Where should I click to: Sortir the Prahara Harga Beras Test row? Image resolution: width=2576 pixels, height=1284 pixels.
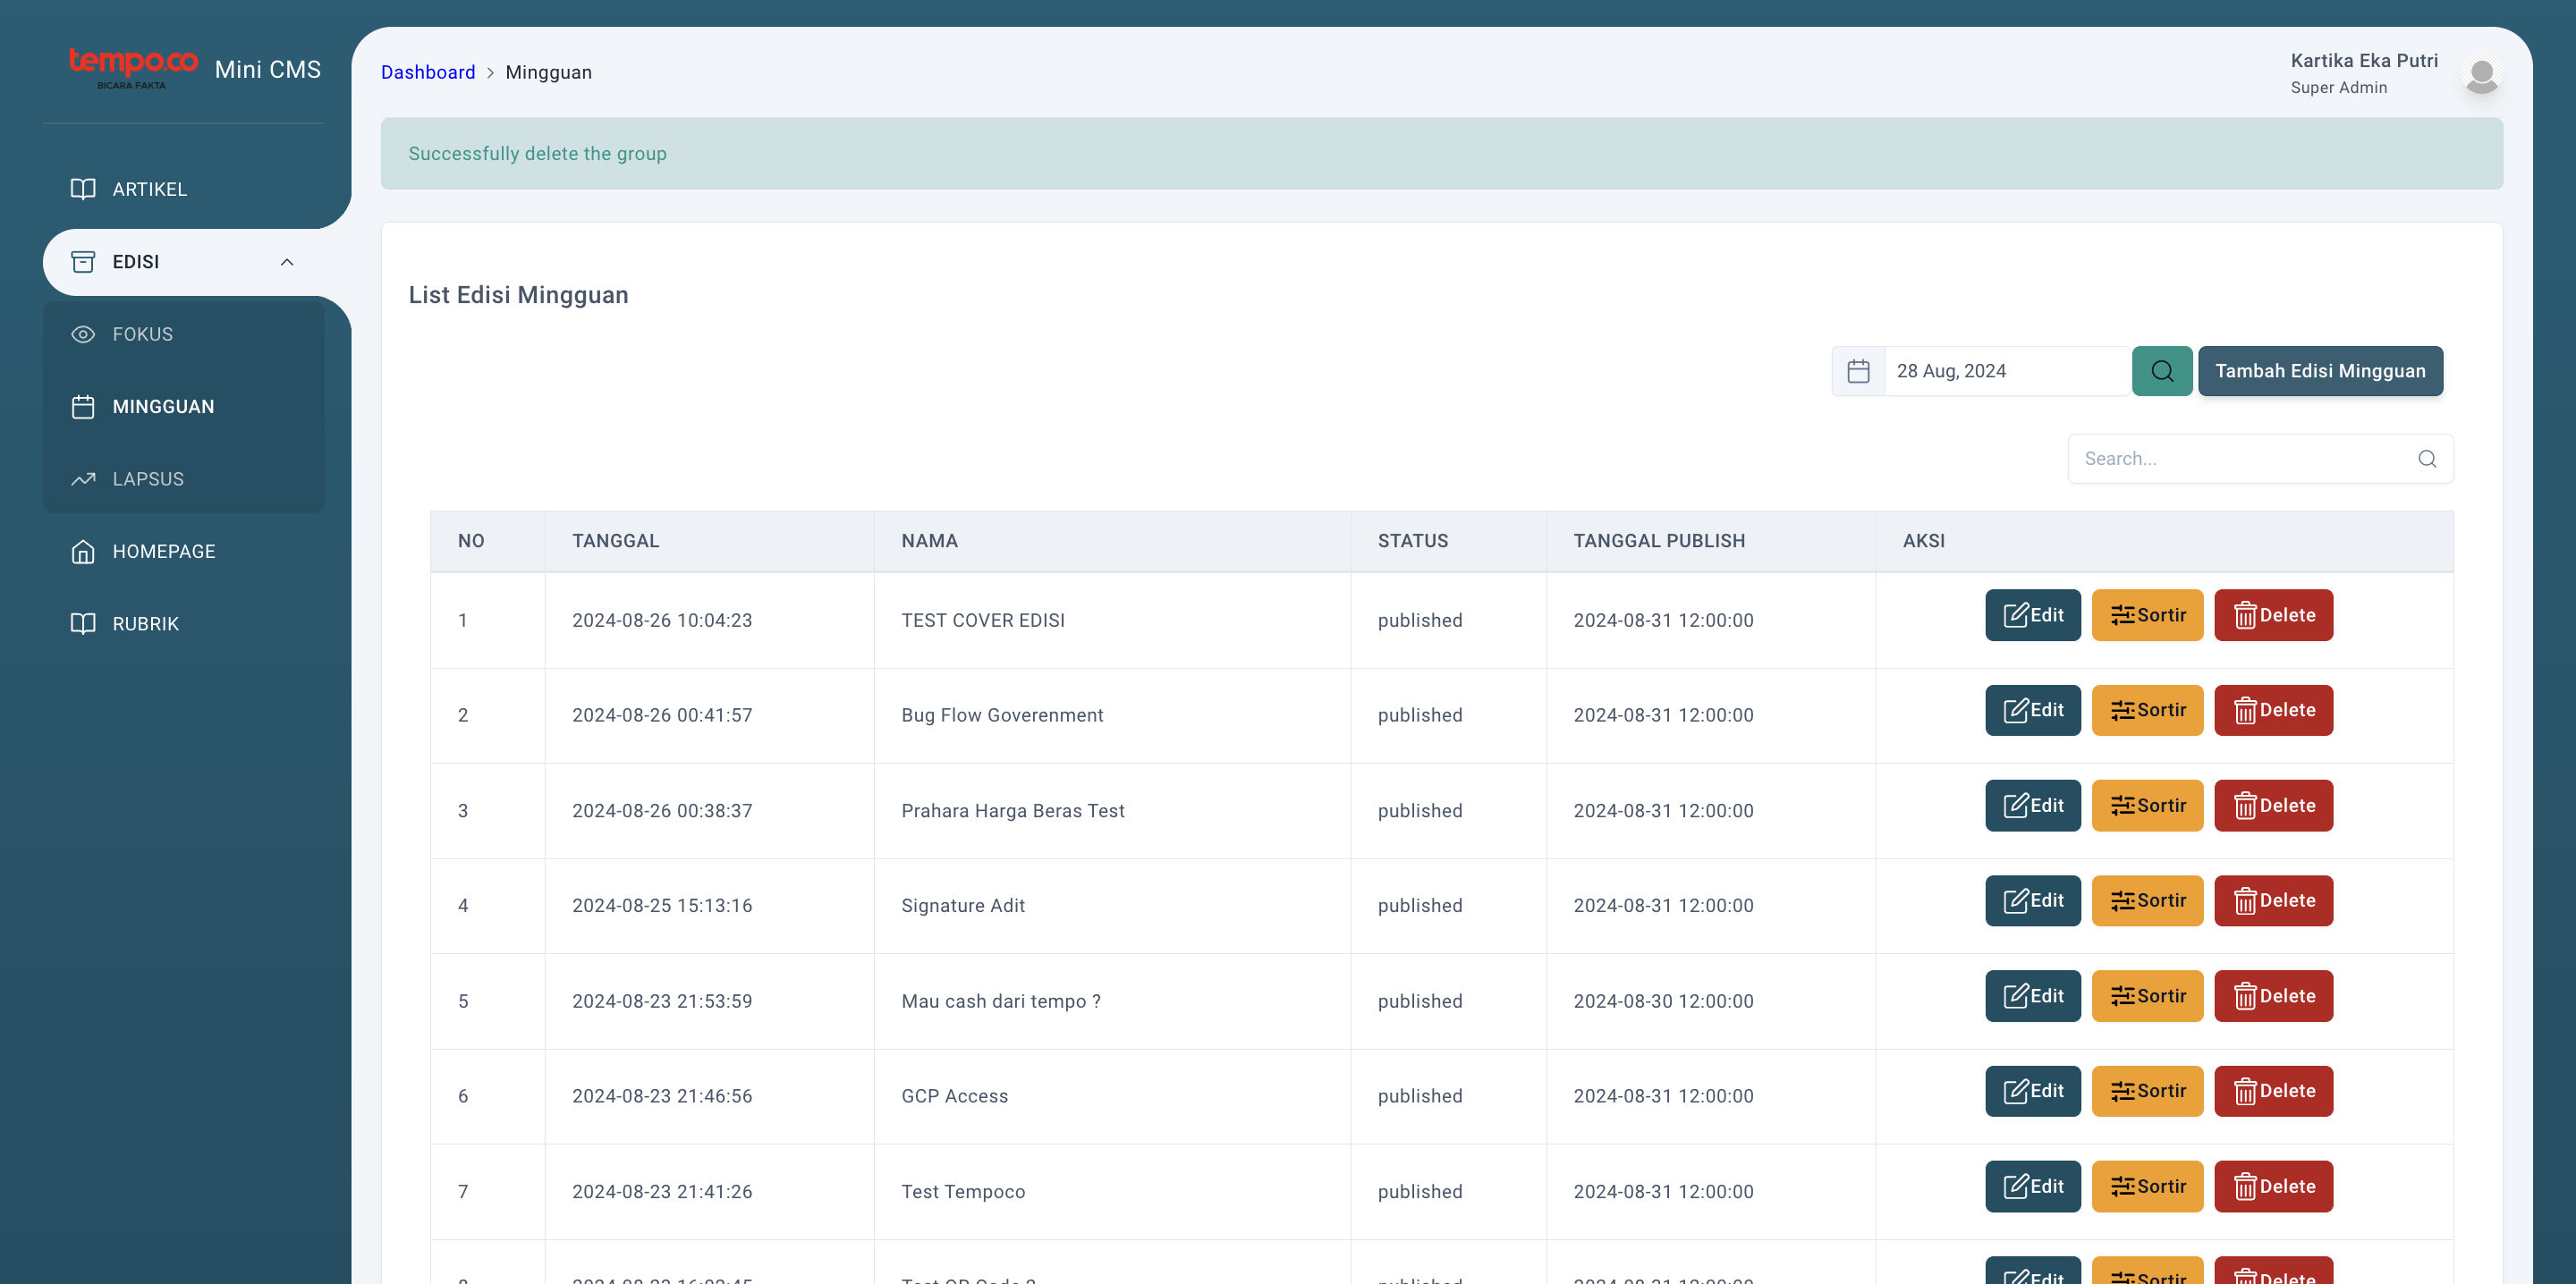click(2147, 806)
